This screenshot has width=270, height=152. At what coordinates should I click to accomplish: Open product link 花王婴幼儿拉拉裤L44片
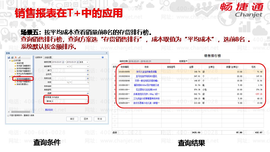(x=146, y=90)
